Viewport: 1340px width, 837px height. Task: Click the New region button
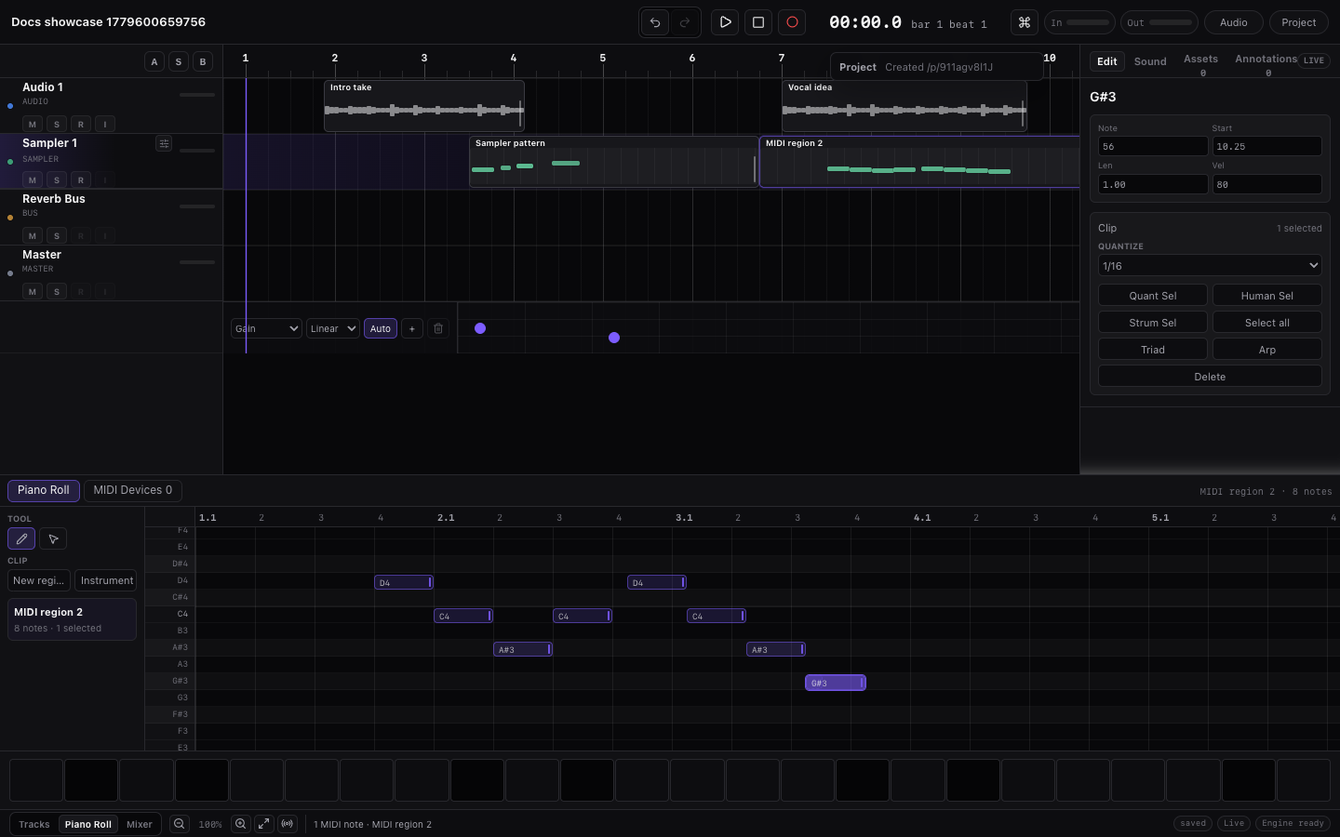click(x=39, y=580)
